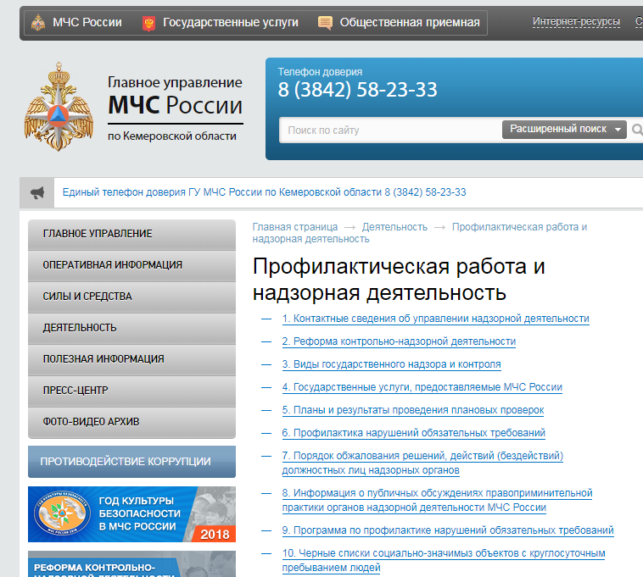This screenshot has width=643, height=577.
Task: Click the megaphone announcement icon
Action: tap(37, 193)
